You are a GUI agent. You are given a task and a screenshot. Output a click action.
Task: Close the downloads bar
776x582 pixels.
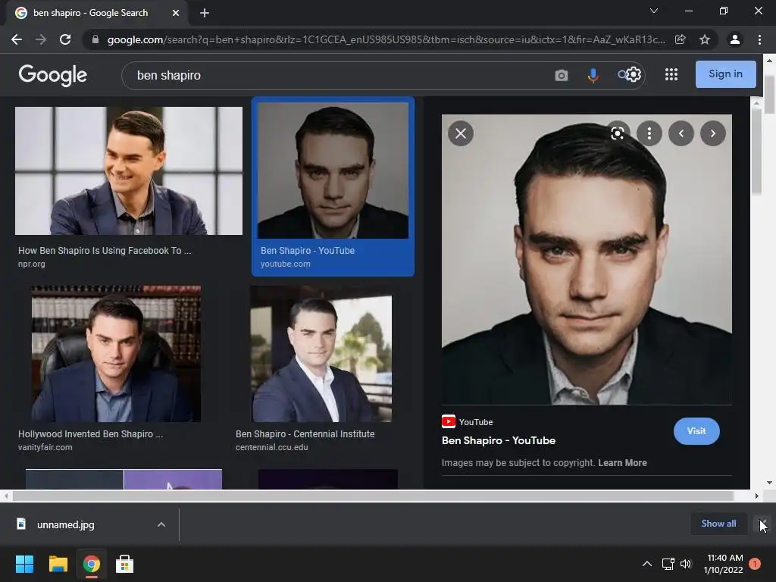click(762, 524)
